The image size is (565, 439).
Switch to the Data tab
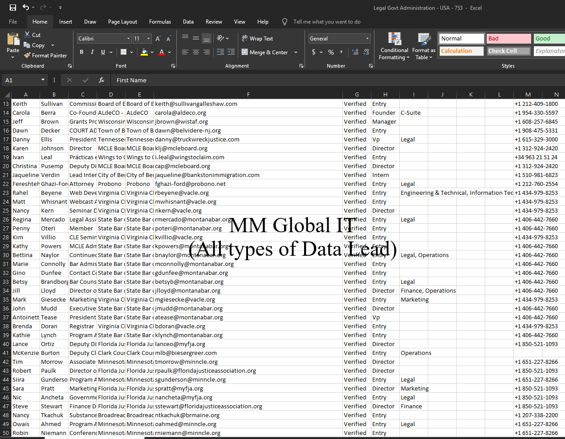[188, 21]
